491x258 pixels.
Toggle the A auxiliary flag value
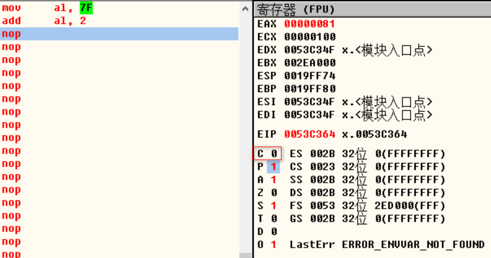tap(273, 180)
